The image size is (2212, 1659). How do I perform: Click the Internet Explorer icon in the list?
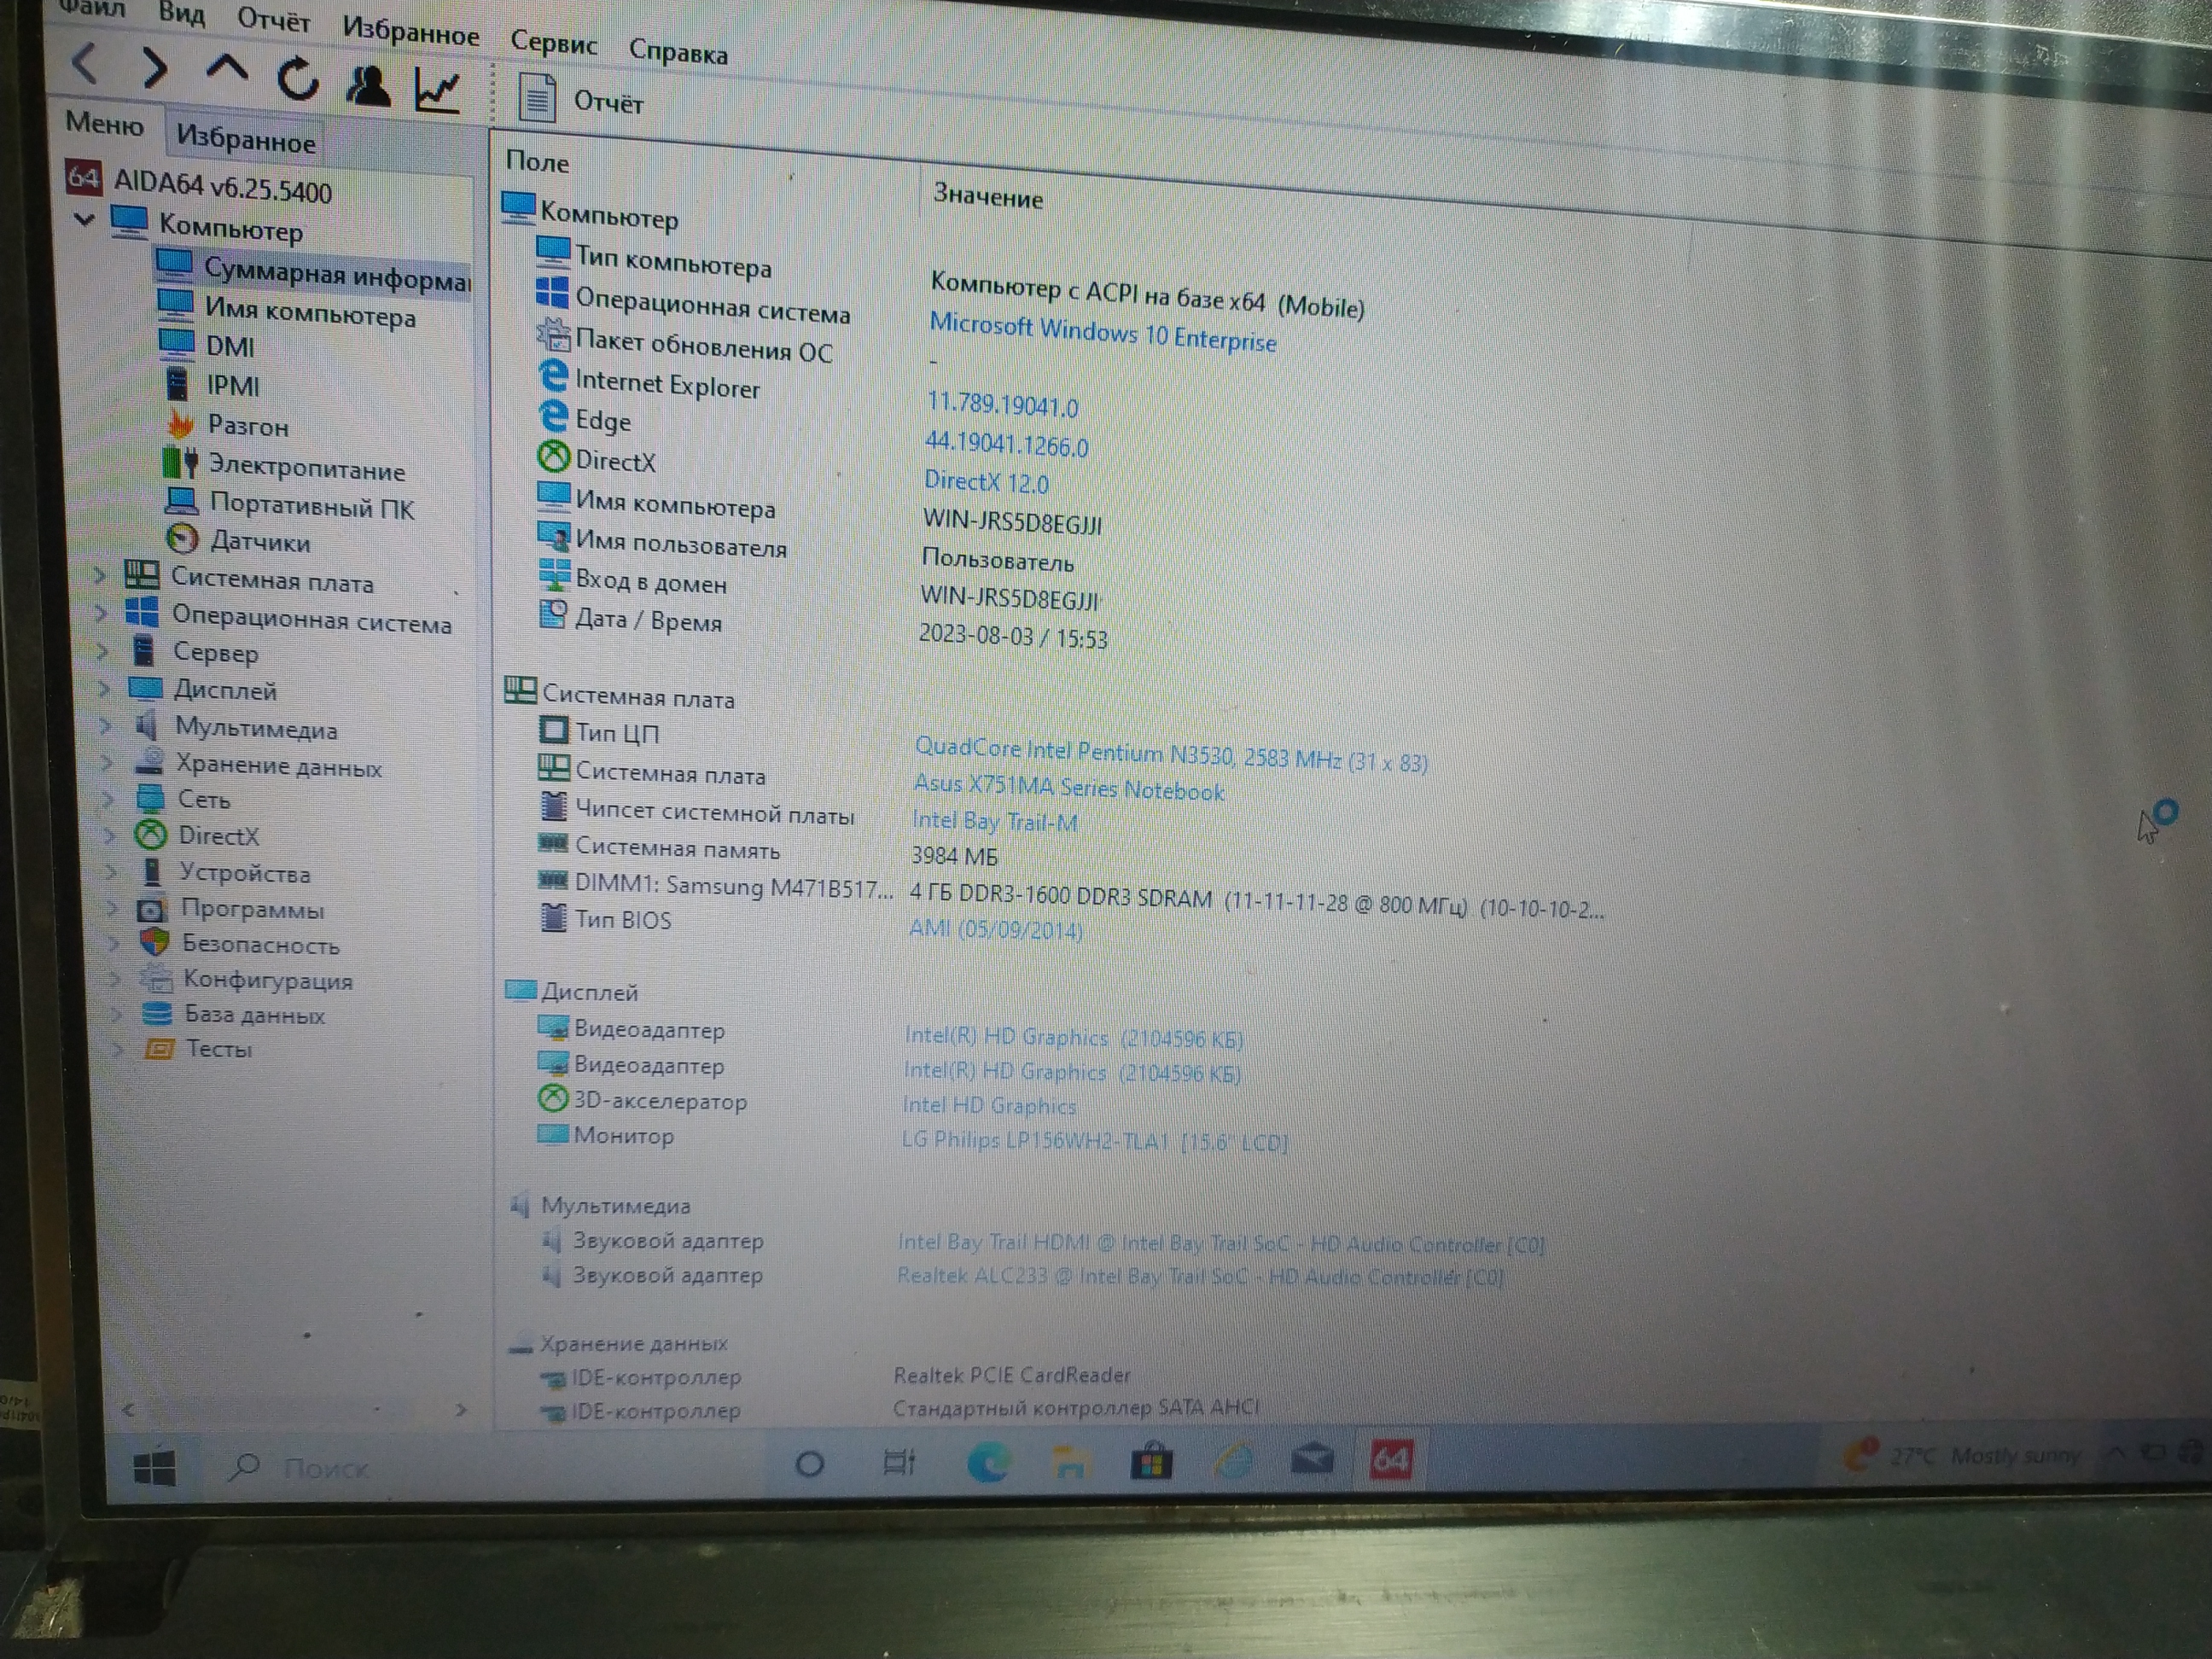(553, 376)
